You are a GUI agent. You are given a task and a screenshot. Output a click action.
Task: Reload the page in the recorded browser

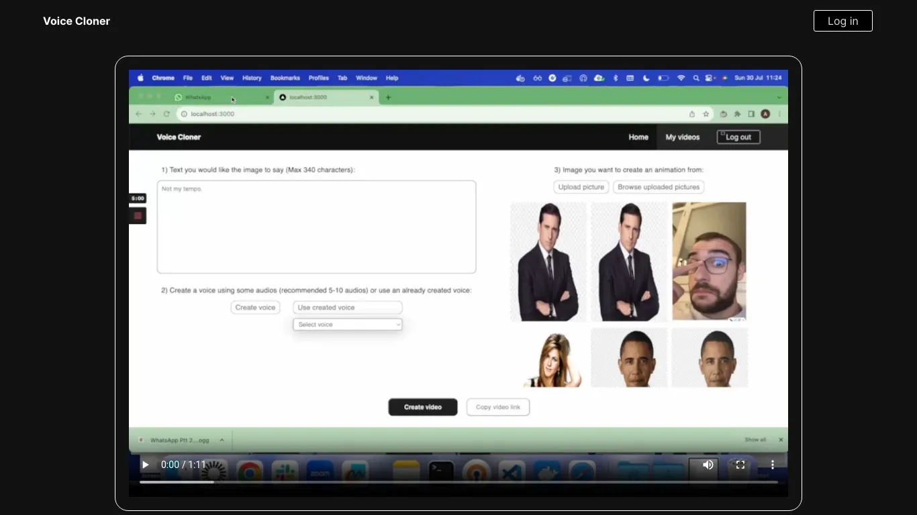pos(166,114)
